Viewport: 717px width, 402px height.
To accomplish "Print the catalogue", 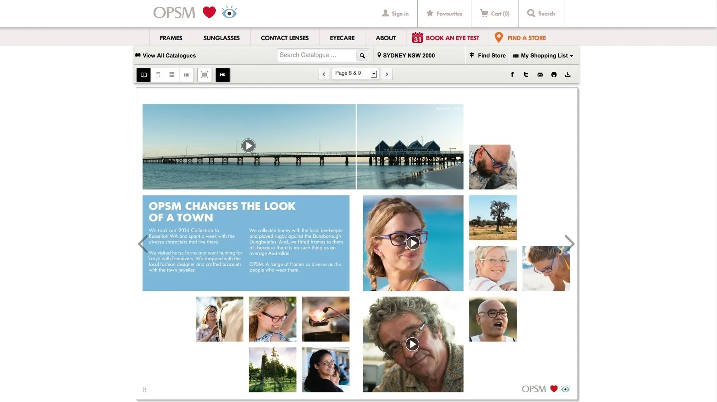I will (554, 74).
